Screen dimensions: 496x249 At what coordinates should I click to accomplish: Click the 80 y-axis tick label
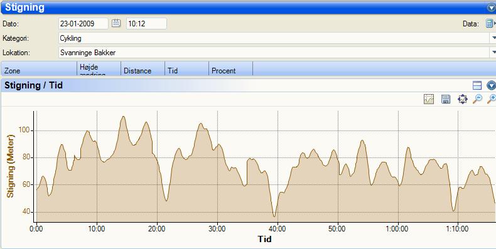(26, 157)
